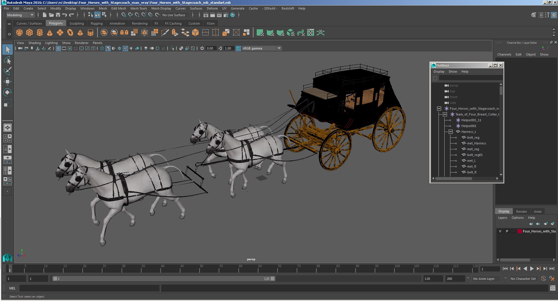Image resolution: width=558 pixels, height=301 pixels.
Task: Click the Save Scene icon
Action: coord(58,15)
